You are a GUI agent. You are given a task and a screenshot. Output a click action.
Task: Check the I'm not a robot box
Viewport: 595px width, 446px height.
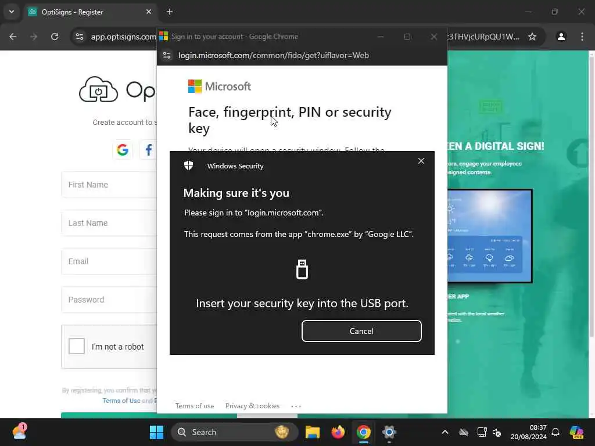click(x=77, y=346)
